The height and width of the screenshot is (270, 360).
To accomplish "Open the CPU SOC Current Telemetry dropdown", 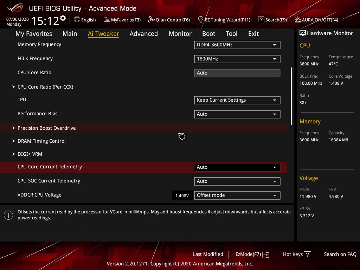I will tap(237, 181).
